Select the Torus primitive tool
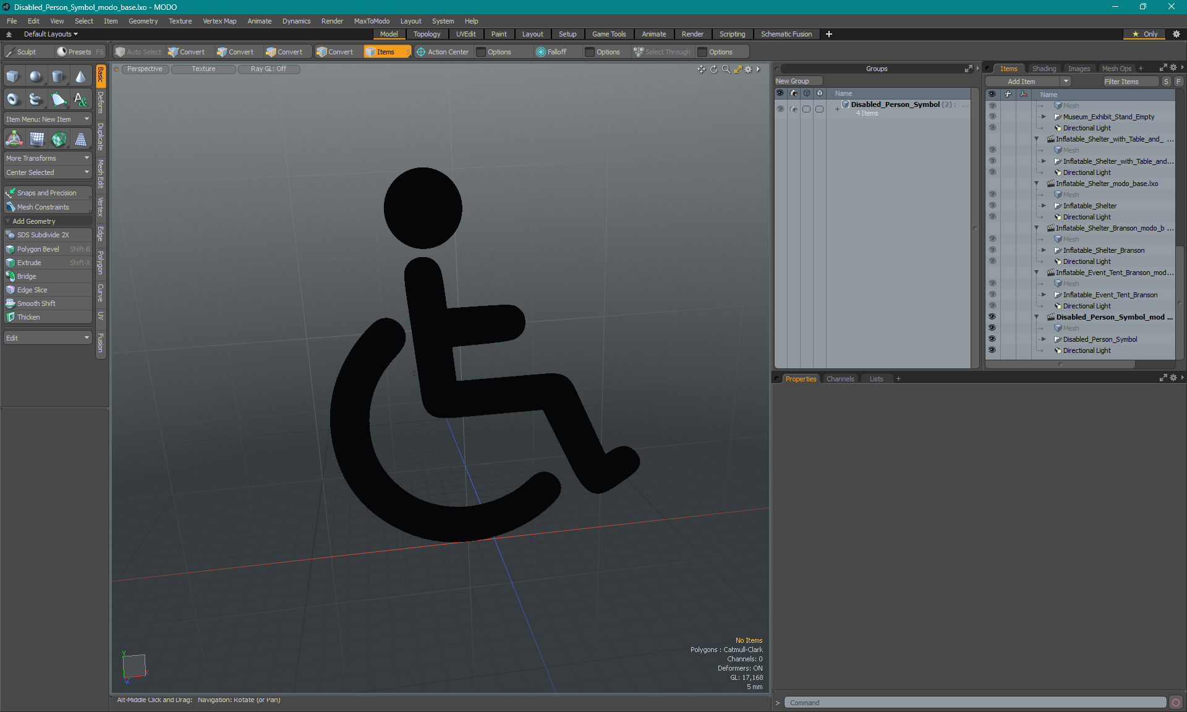The width and height of the screenshot is (1187, 712). point(14,99)
